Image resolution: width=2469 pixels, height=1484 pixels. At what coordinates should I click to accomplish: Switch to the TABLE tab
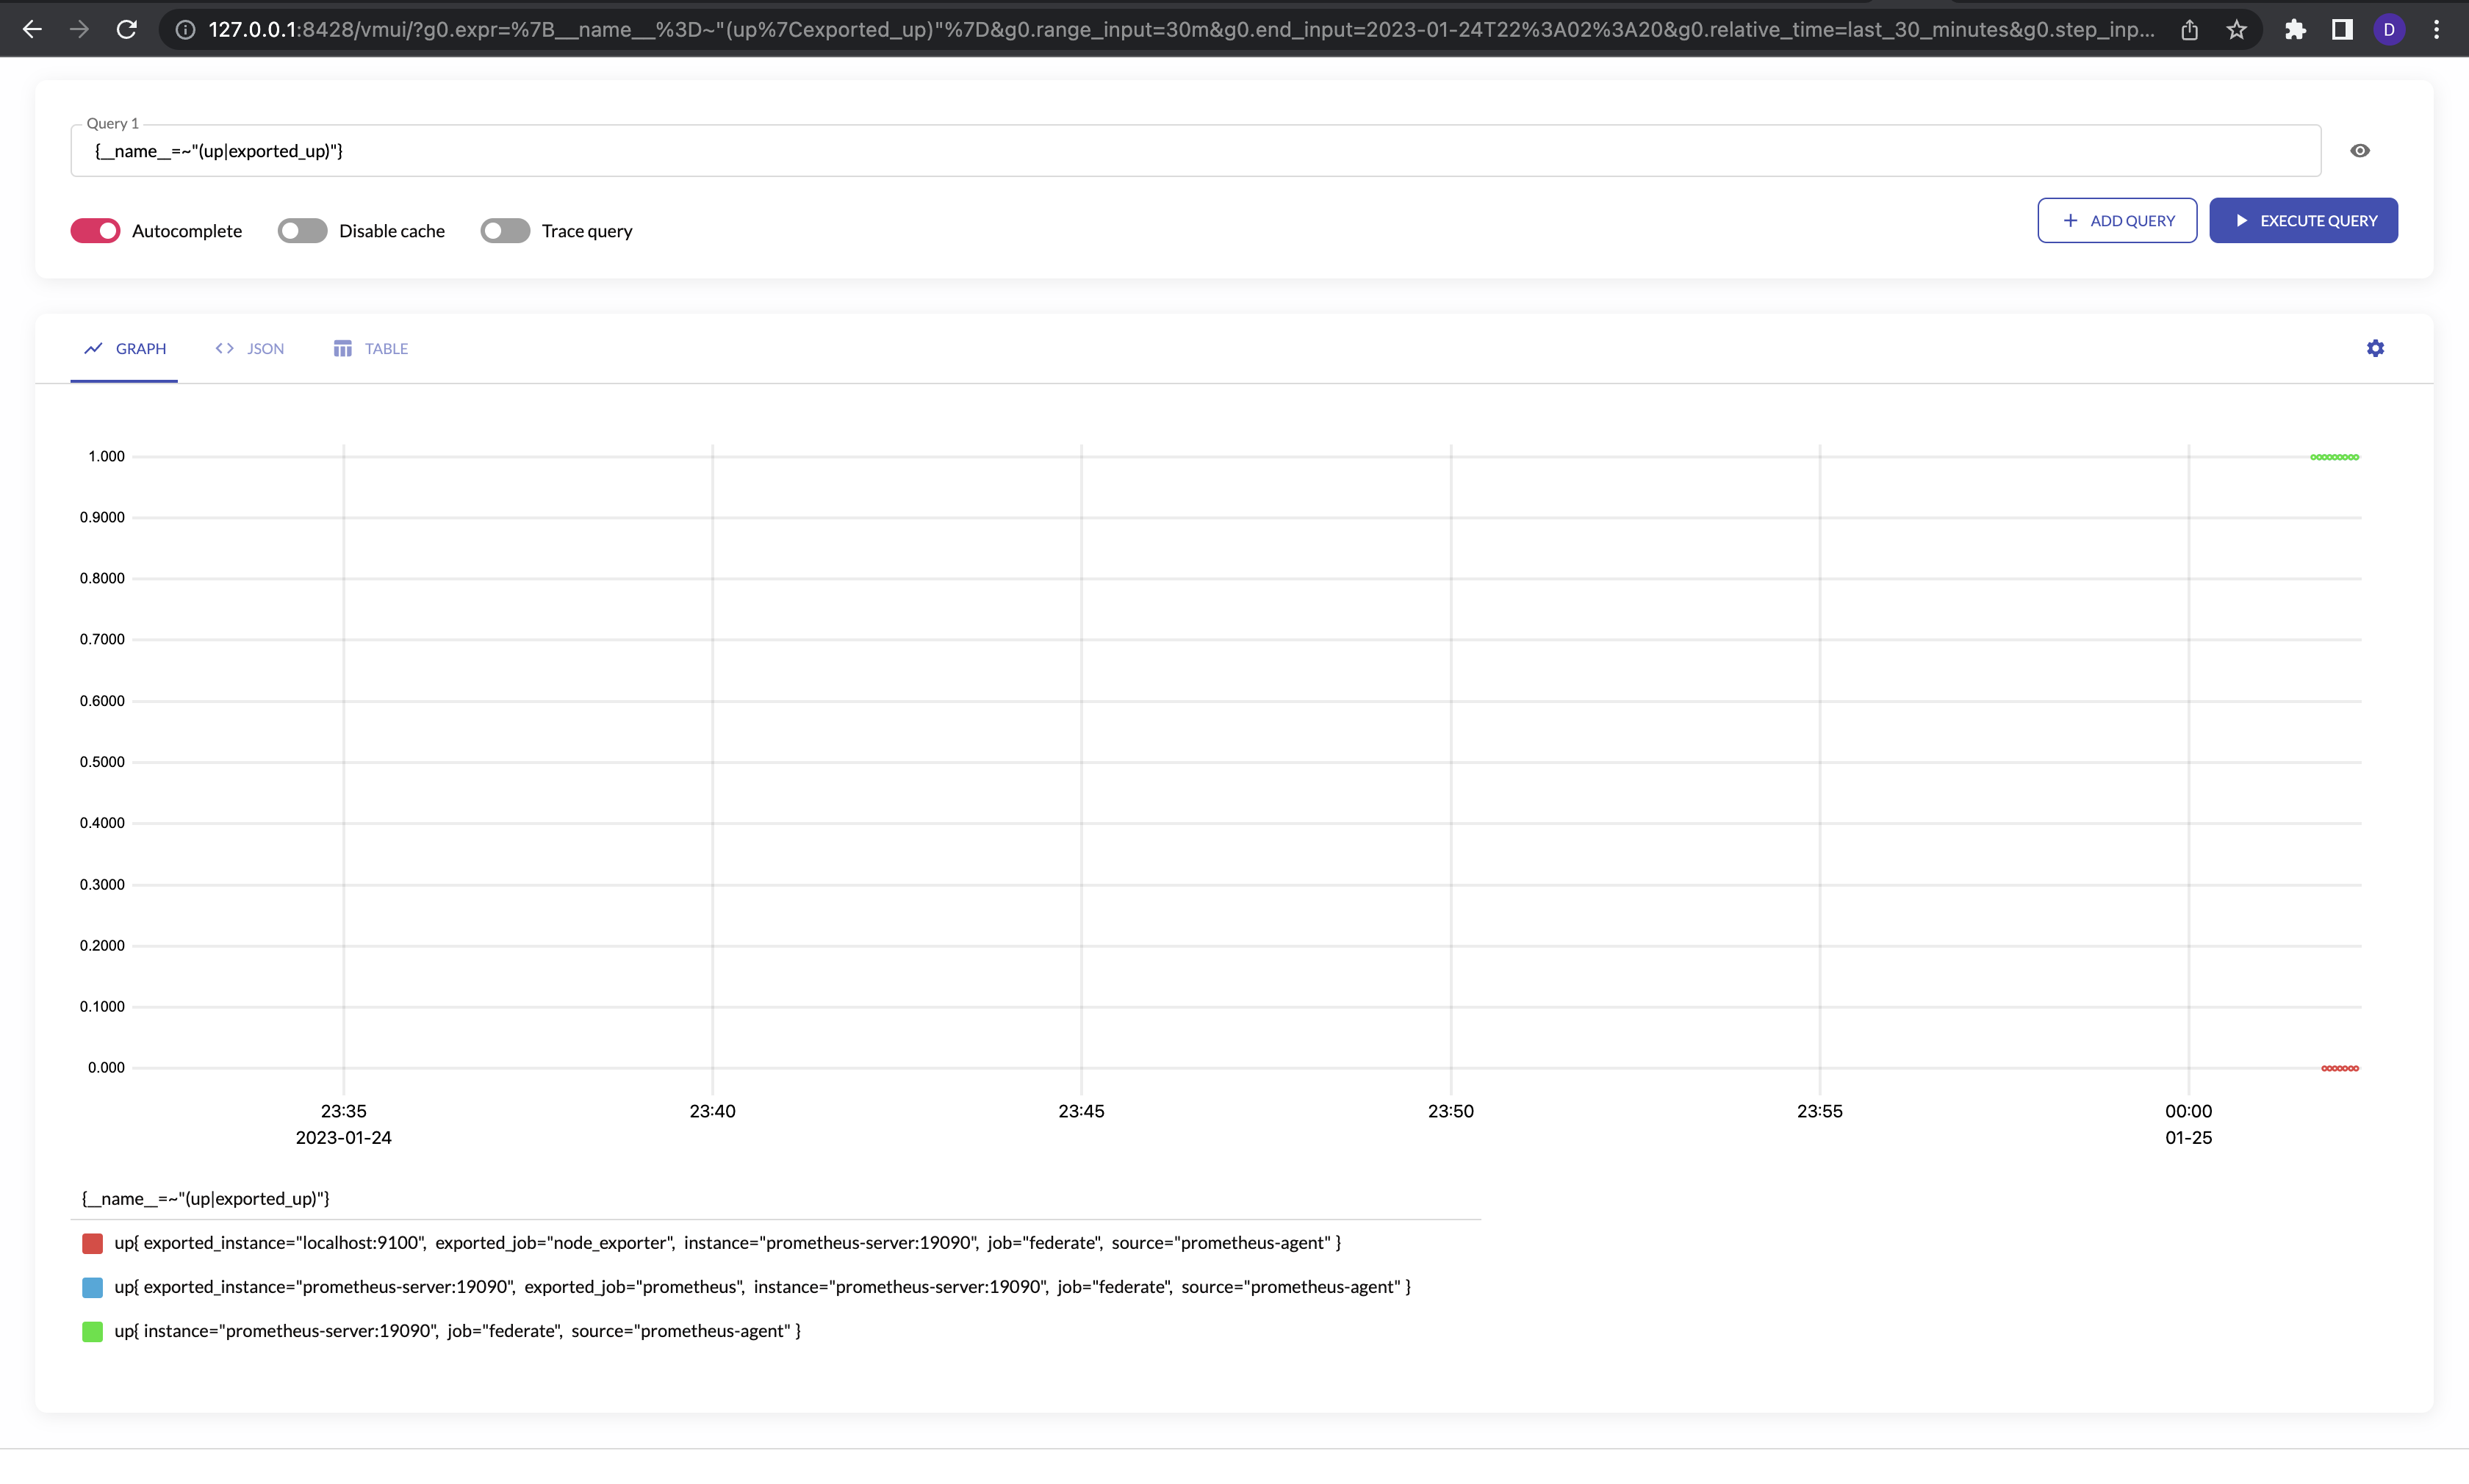(x=386, y=348)
